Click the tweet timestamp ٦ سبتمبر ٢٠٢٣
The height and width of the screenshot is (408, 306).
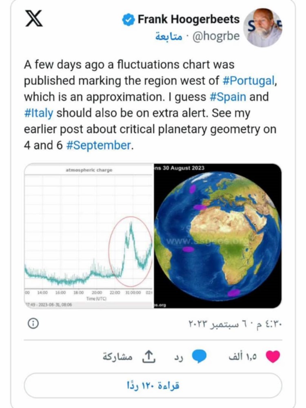[x=220, y=324]
